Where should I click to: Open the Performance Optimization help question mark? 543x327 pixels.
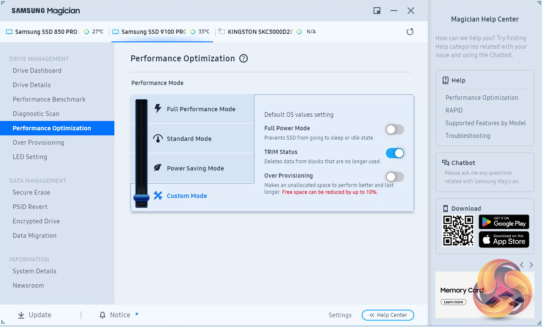tap(244, 59)
